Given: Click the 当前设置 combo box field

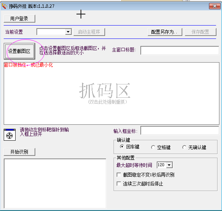Looking at the screenshot, I should (54, 32).
